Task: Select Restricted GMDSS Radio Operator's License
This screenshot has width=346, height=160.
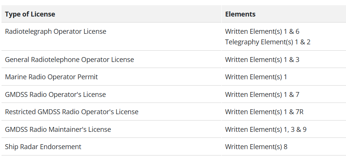Action: (x=72, y=112)
